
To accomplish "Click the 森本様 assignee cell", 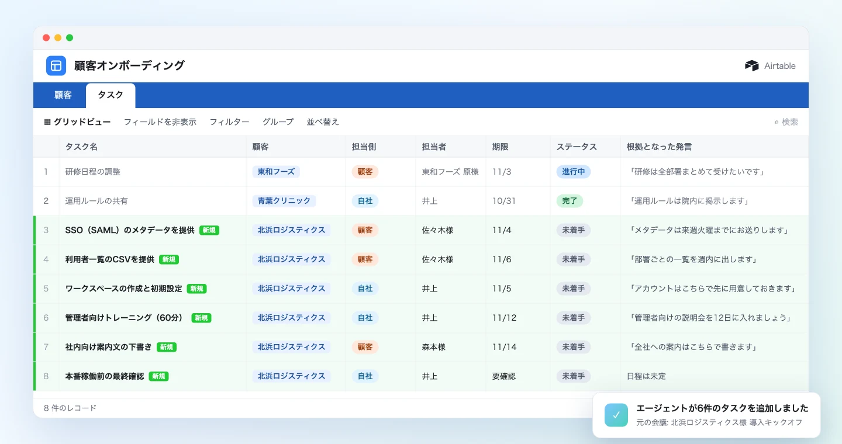I will pyautogui.click(x=451, y=347).
